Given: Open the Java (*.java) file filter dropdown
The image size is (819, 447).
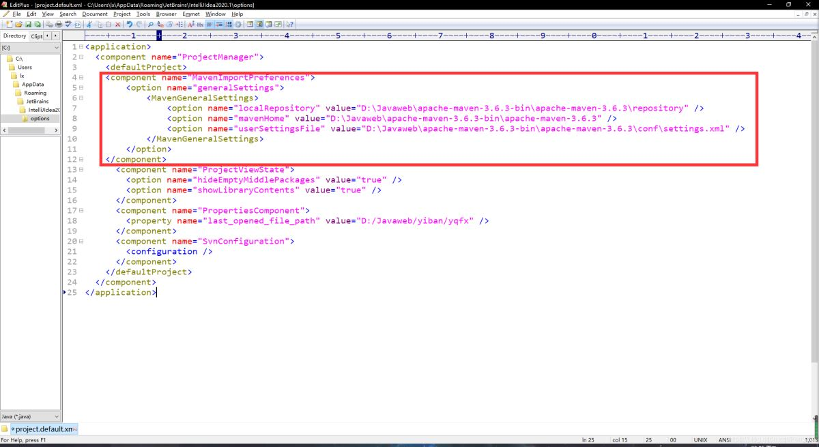Looking at the screenshot, I should (x=31, y=416).
